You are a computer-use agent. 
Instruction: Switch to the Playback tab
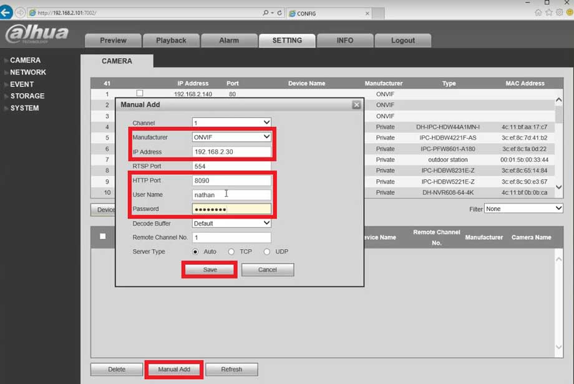[x=171, y=41]
